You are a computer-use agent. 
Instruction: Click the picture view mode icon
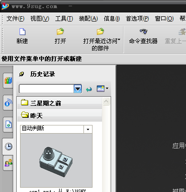coord(101,89)
